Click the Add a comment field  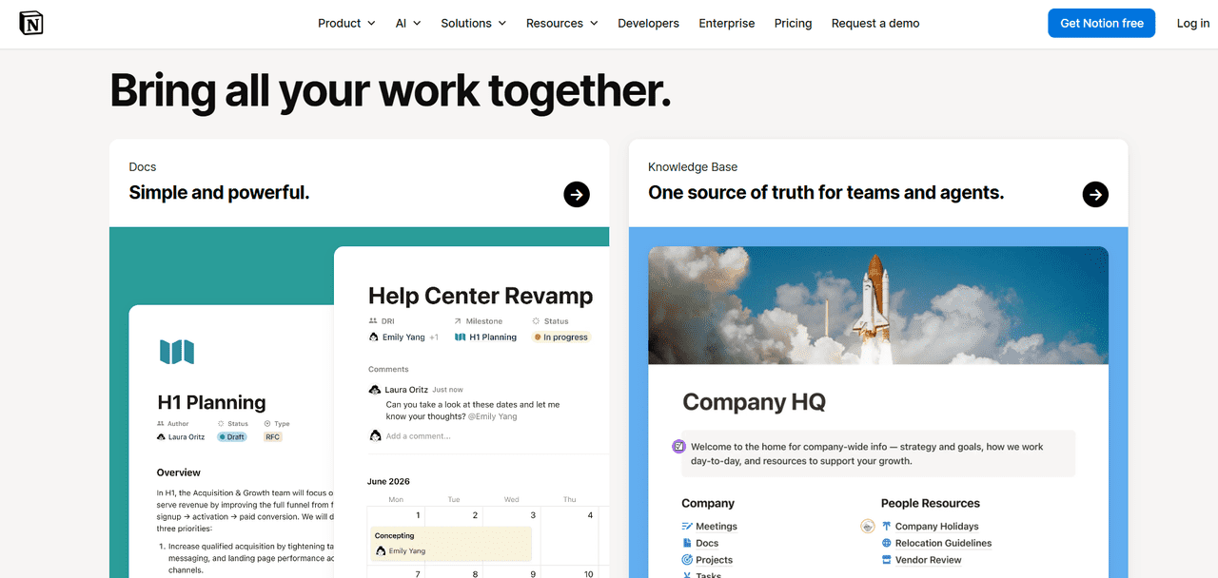click(x=418, y=436)
